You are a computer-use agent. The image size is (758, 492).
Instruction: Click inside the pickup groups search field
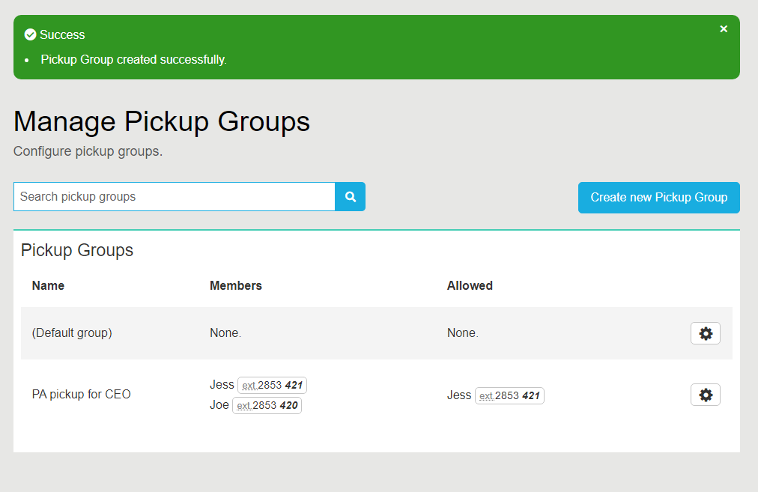[x=172, y=196]
